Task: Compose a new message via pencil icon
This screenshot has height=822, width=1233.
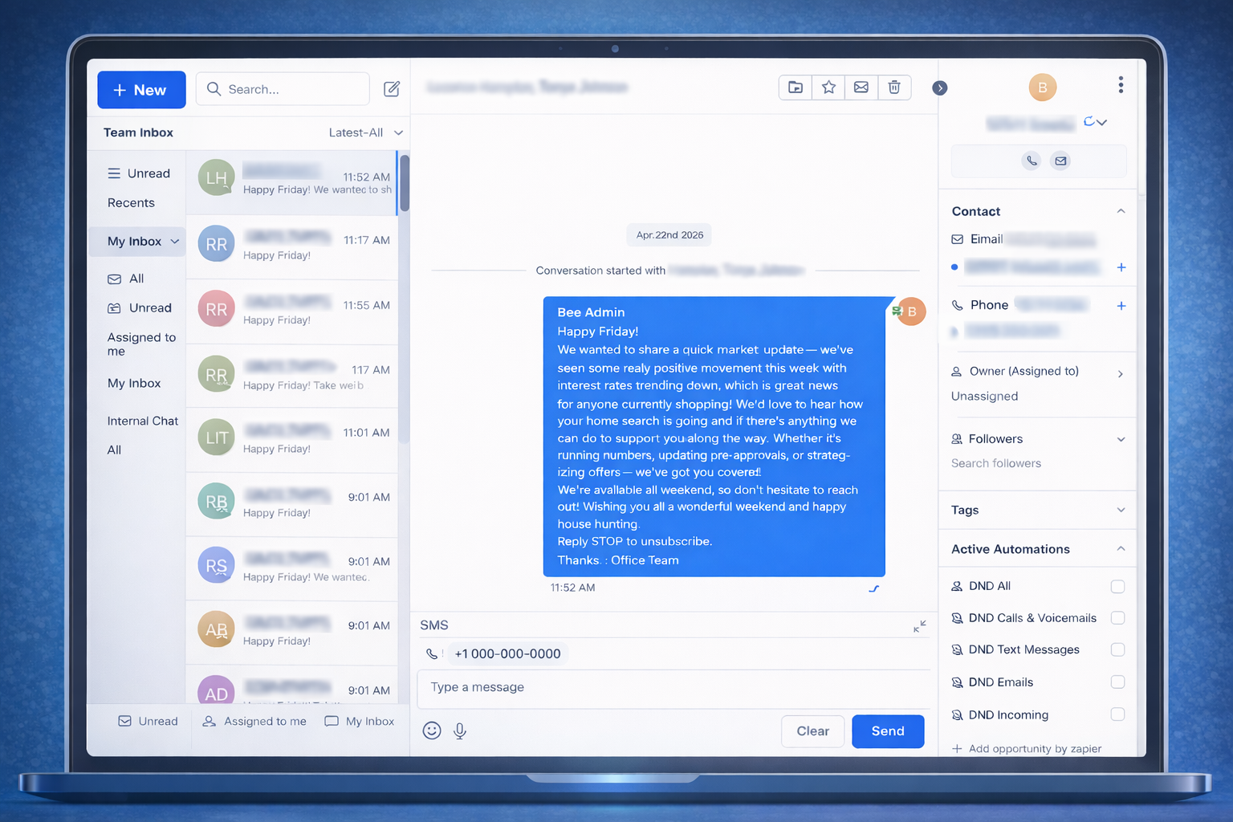Action: (392, 89)
